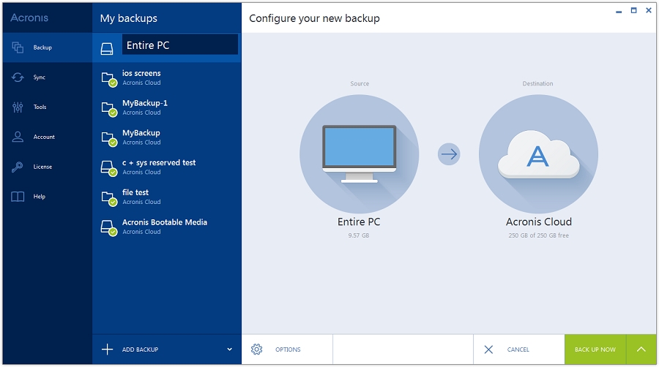Click Acronis Cloud subtitle under ios screens
The height and width of the screenshot is (367, 659).
point(141,83)
